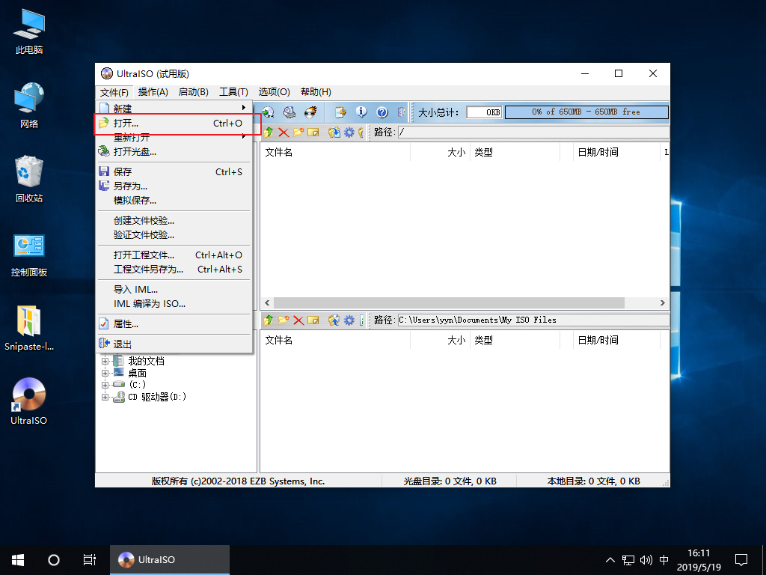Click the image path field showing /
The width and height of the screenshot is (766, 575).
533,132
